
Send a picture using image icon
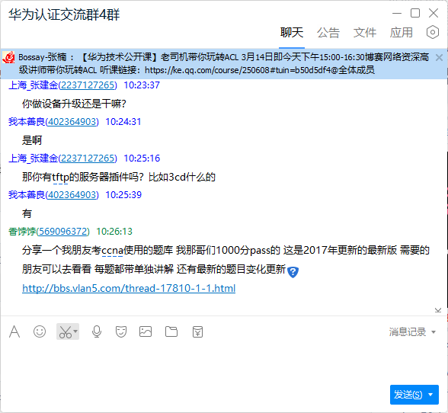[x=146, y=331]
